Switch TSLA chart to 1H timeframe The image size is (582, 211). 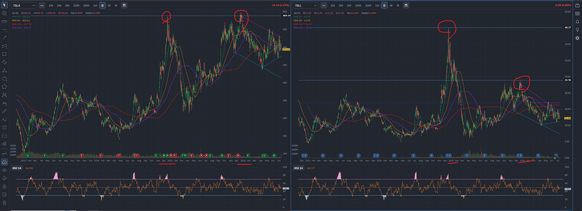(x=95, y=5)
